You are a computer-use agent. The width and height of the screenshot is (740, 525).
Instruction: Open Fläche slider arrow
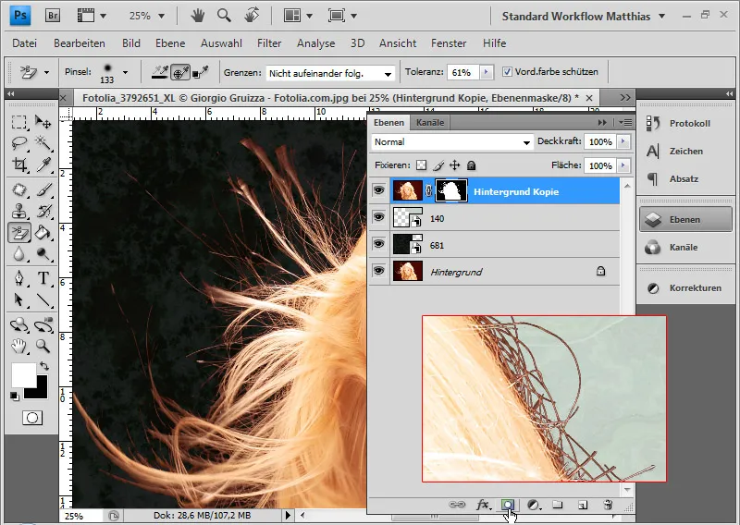(623, 165)
